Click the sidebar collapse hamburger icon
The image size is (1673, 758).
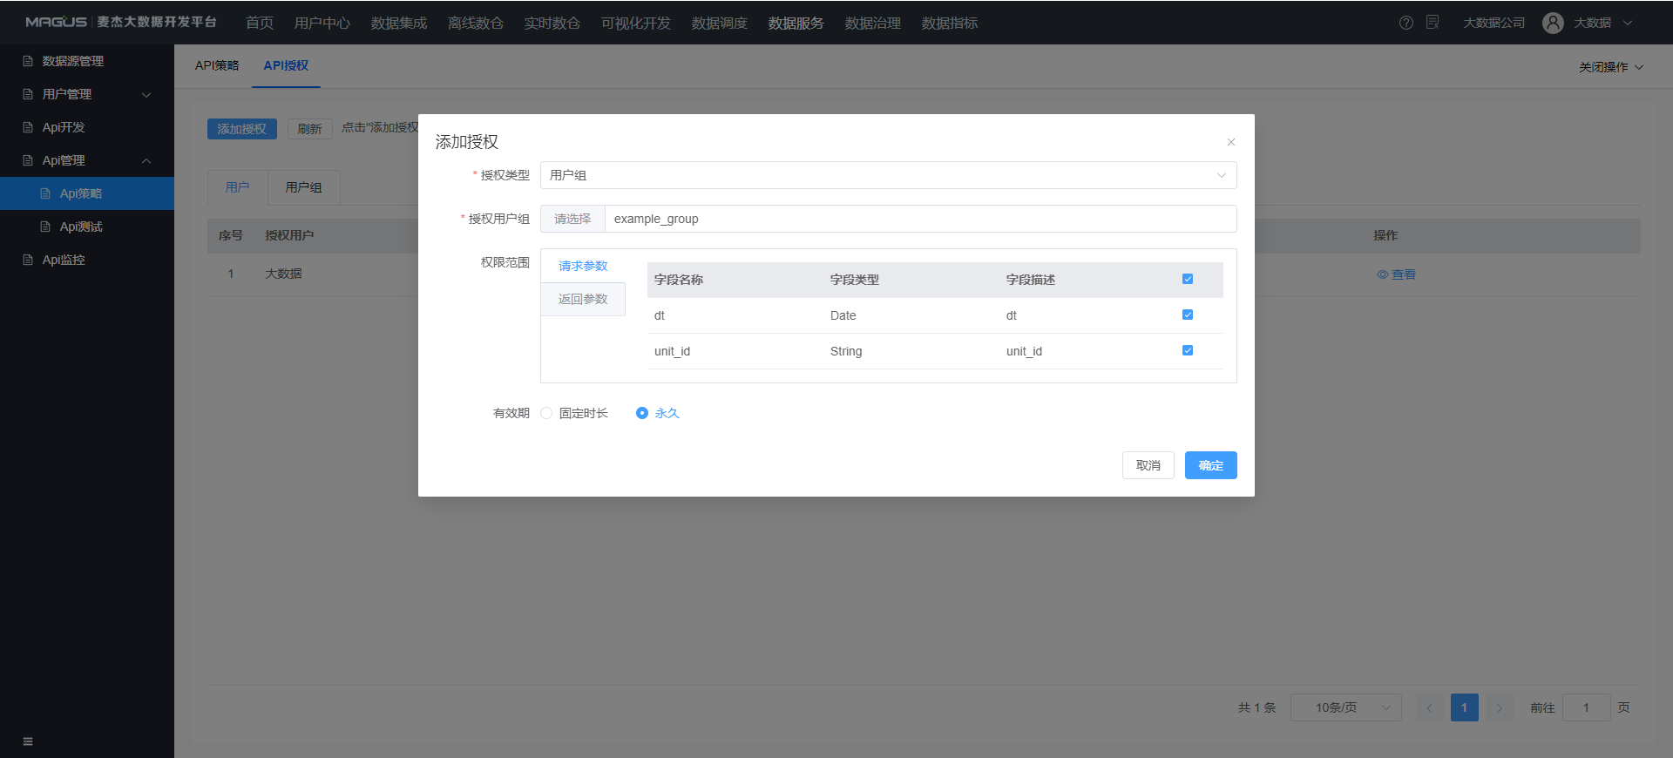coord(28,741)
